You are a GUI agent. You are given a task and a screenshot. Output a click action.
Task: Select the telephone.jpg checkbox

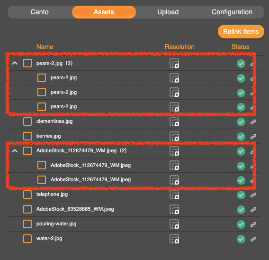tap(27, 195)
